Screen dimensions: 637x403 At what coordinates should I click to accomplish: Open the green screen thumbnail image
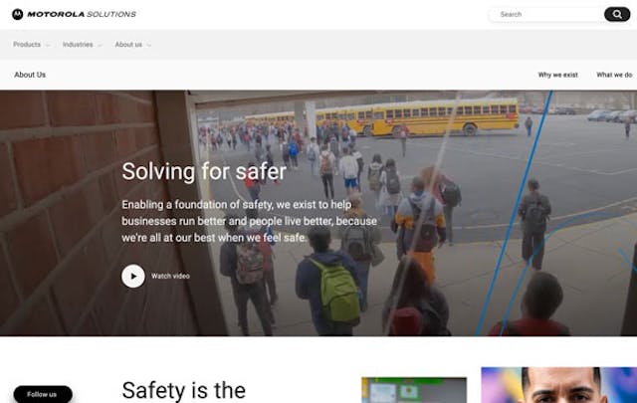(x=414, y=390)
